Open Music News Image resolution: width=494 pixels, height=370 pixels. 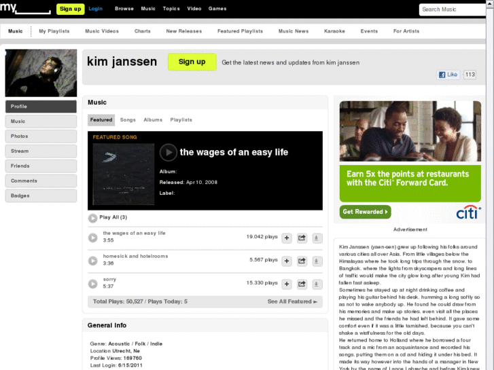pos(294,31)
